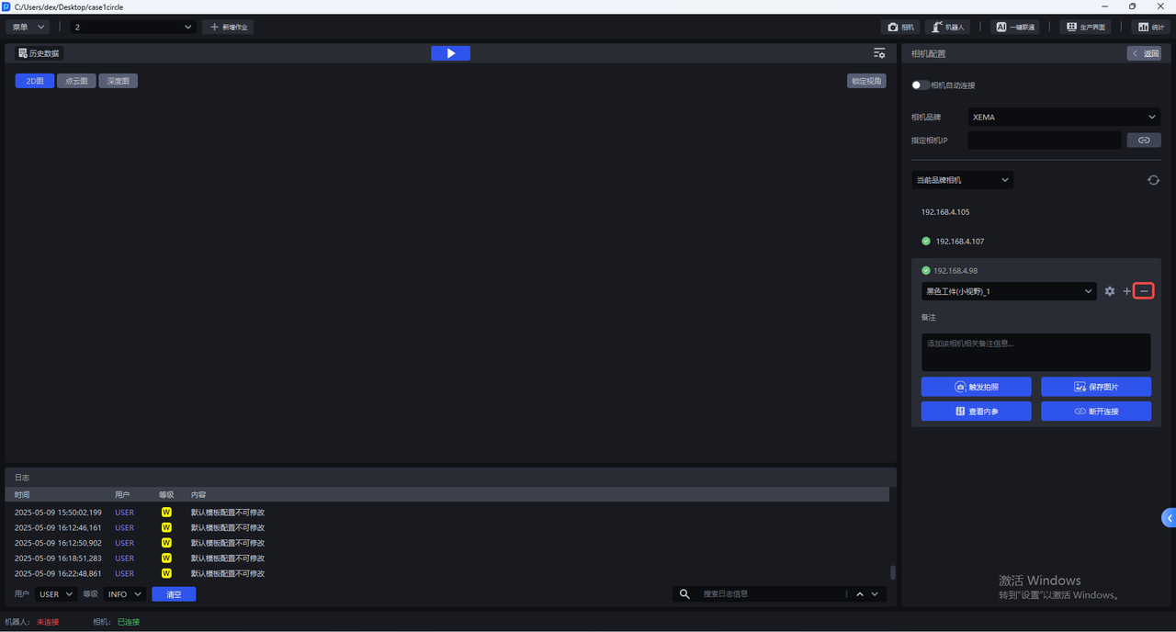Switch to the 点云图 view tab

76,81
